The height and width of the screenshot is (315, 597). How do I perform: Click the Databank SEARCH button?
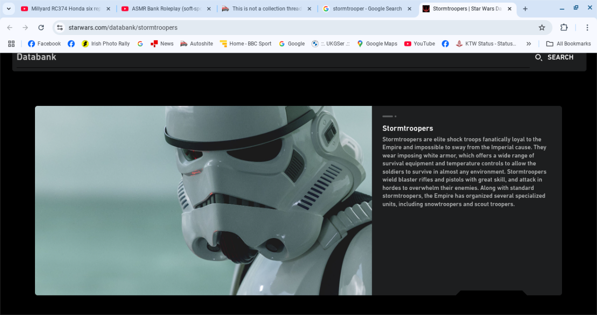tap(554, 57)
